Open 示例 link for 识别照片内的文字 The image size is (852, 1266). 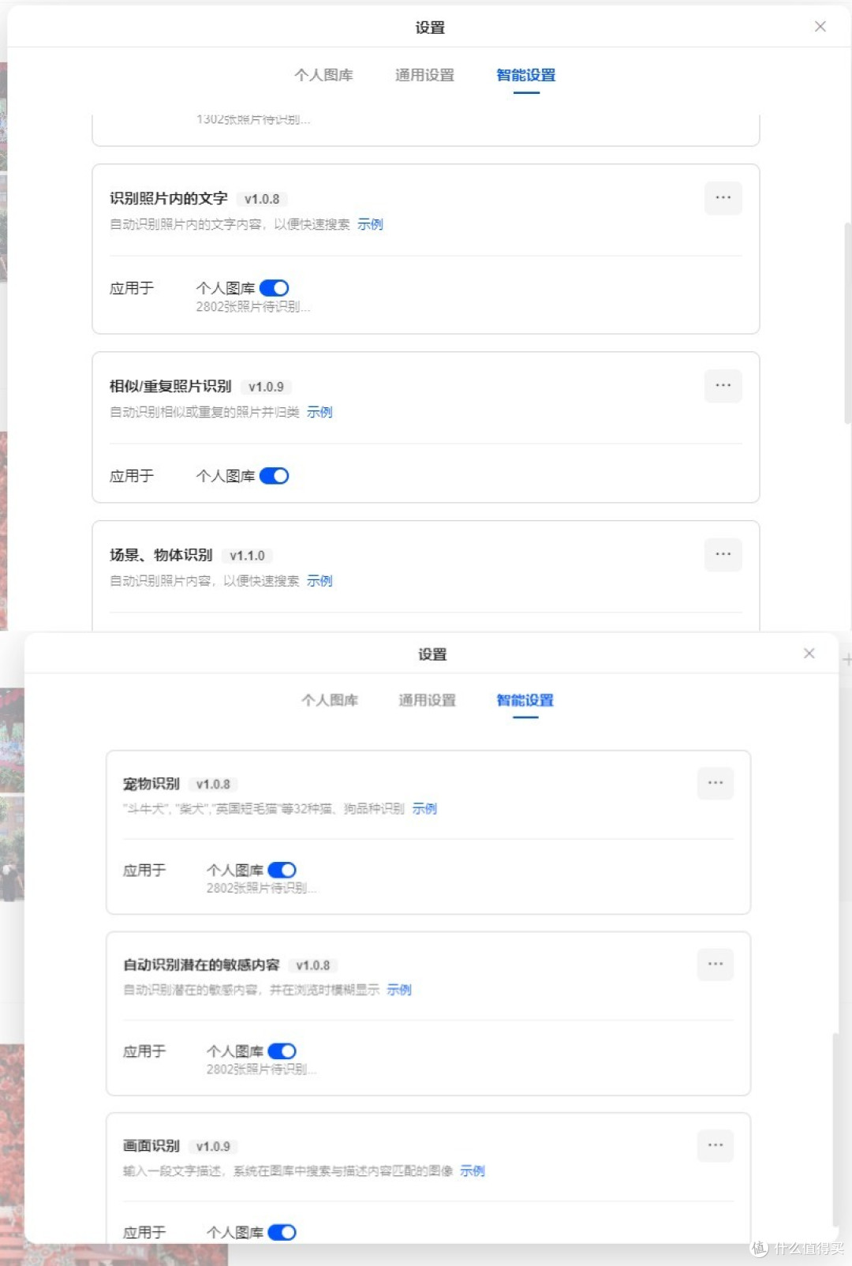pyautogui.click(x=370, y=224)
